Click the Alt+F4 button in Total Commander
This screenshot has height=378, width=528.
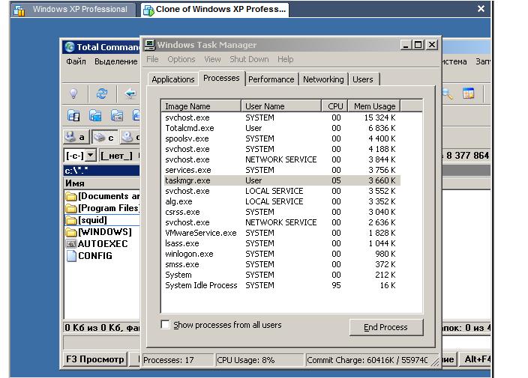click(475, 359)
